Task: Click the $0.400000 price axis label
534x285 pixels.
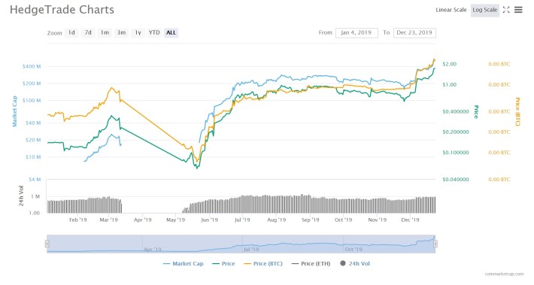Action: click(456, 112)
